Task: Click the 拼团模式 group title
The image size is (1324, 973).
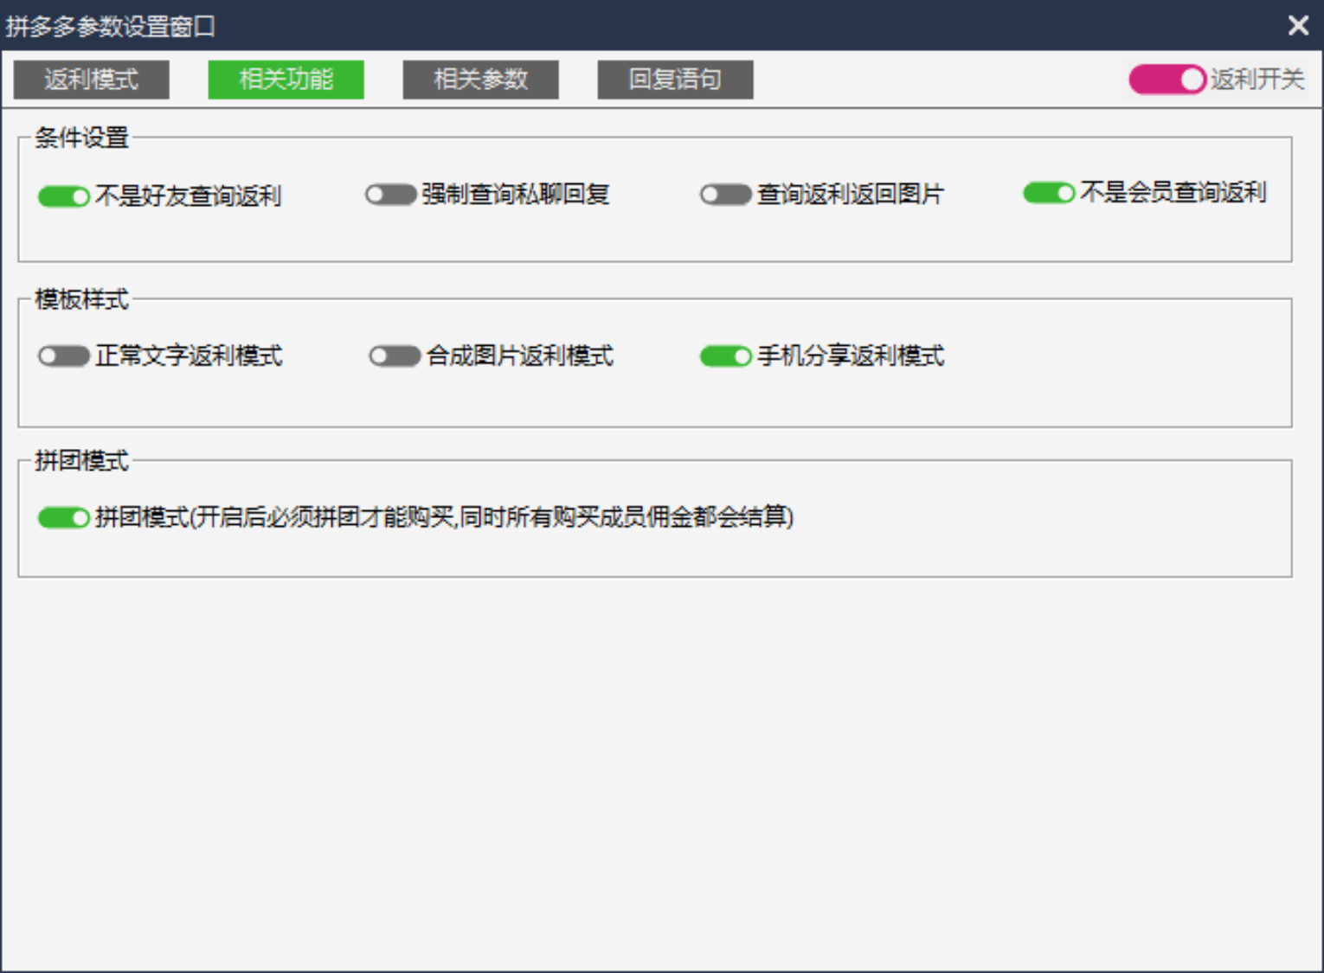Action: pyautogui.click(x=81, y=460)
